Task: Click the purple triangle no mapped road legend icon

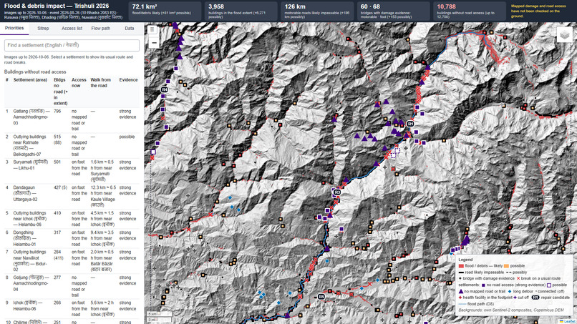Action: click(x=461, y=291)
